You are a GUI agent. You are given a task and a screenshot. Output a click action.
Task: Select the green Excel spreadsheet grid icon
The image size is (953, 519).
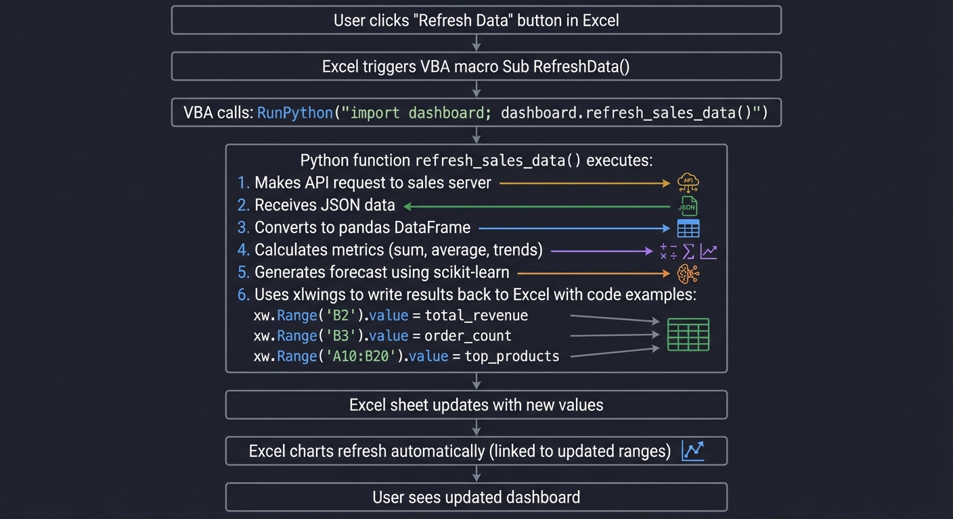(x=688, y=334)
